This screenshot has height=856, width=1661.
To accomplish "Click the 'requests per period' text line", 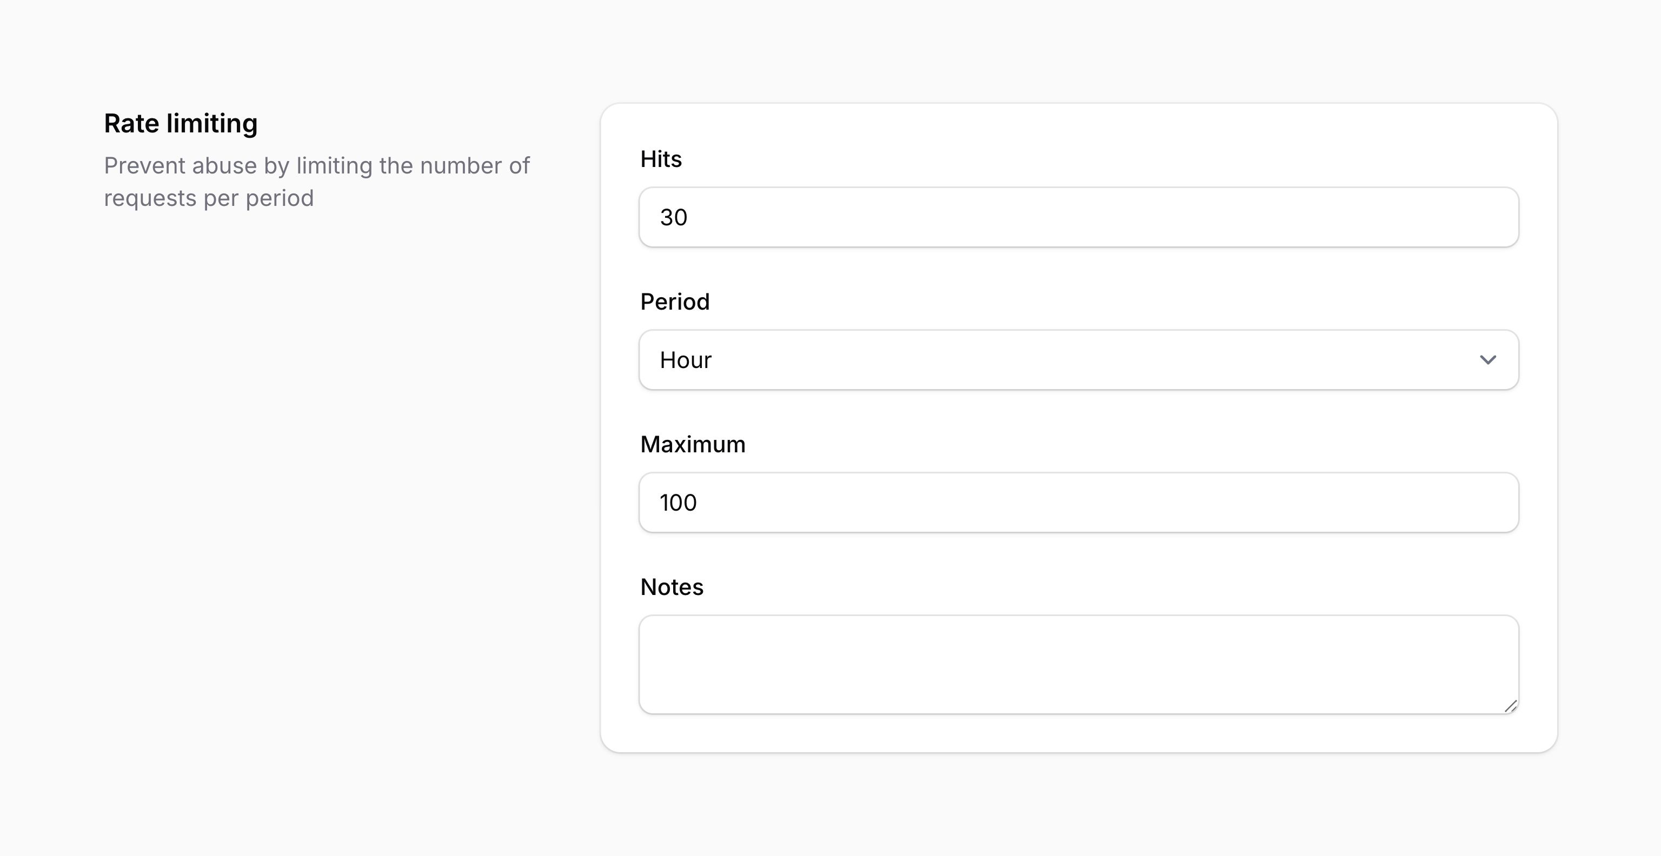I will (x=209, y=198).
